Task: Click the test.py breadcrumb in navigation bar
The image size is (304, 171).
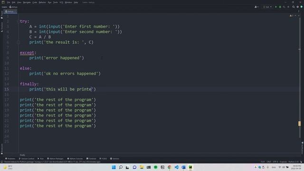Action: pos(13,7)
